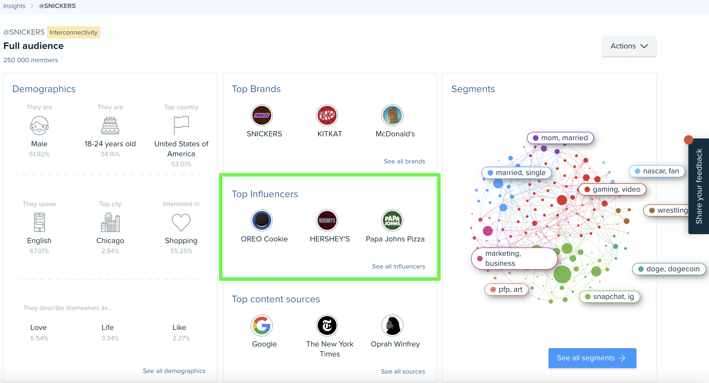Click the flag Top country icon

(181, 126)
